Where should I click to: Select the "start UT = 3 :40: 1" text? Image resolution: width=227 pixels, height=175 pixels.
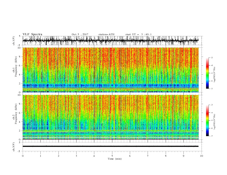pyautogui.click(x=138, y=34)
